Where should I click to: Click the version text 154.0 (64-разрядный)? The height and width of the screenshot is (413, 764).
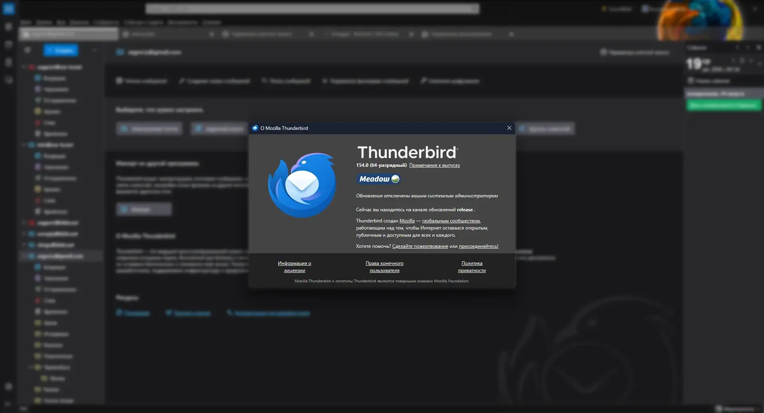(381, 165)
